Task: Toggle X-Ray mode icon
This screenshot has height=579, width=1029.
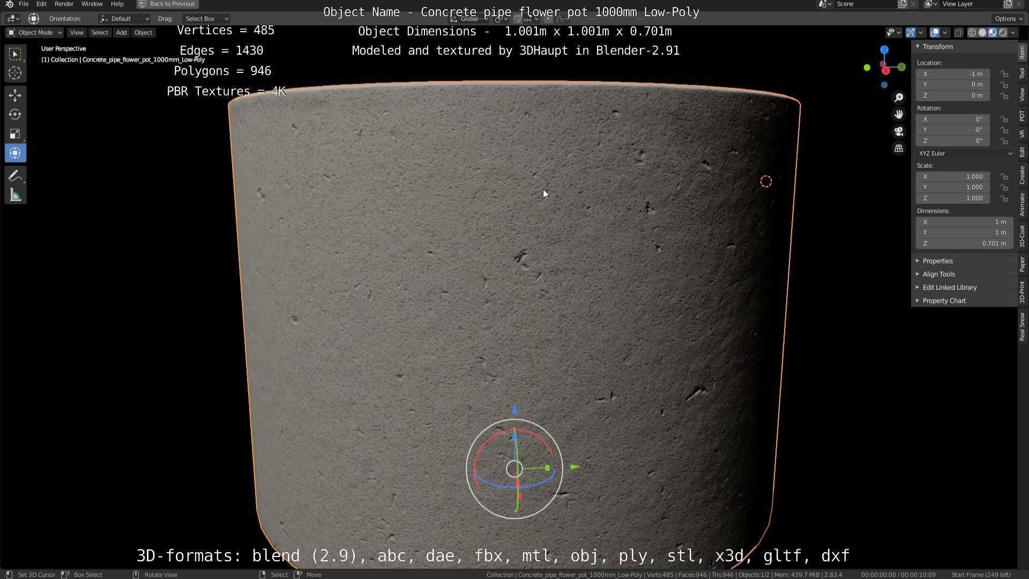Action: 959,33
